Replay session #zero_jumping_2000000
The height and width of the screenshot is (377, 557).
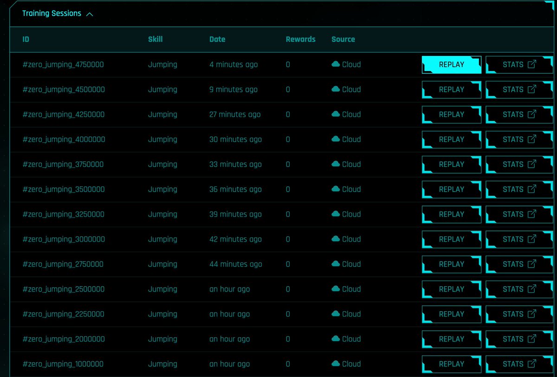[x=451, y=339]
